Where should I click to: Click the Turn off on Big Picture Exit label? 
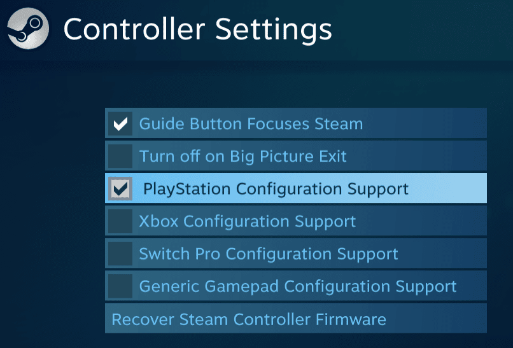coord(242,156)
